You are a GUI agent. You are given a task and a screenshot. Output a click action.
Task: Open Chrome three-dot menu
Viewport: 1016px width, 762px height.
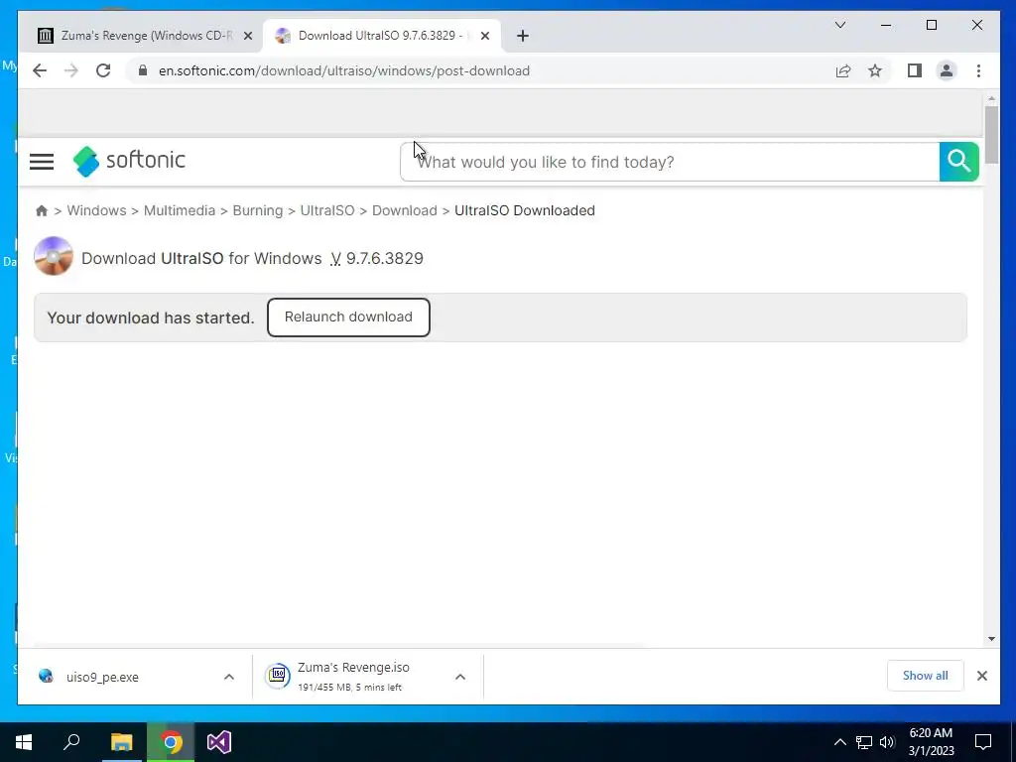pos(978,70)
